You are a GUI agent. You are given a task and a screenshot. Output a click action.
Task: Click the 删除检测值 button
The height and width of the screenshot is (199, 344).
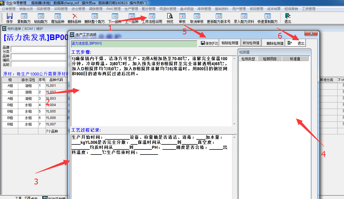[x=275, y=43]
